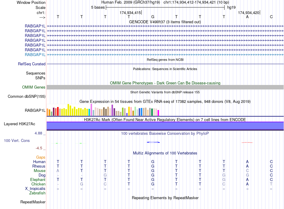284x209 pixels.
Task: Click base C in the reference sequence ruler
Action: coord(271,17)
